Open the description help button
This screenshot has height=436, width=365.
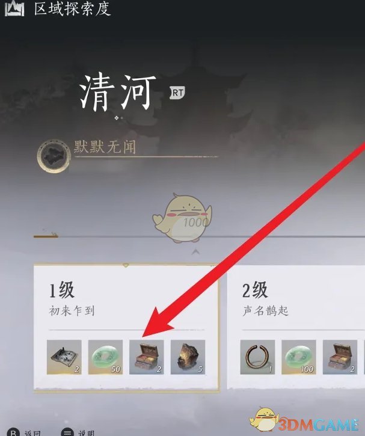[67, 432]
